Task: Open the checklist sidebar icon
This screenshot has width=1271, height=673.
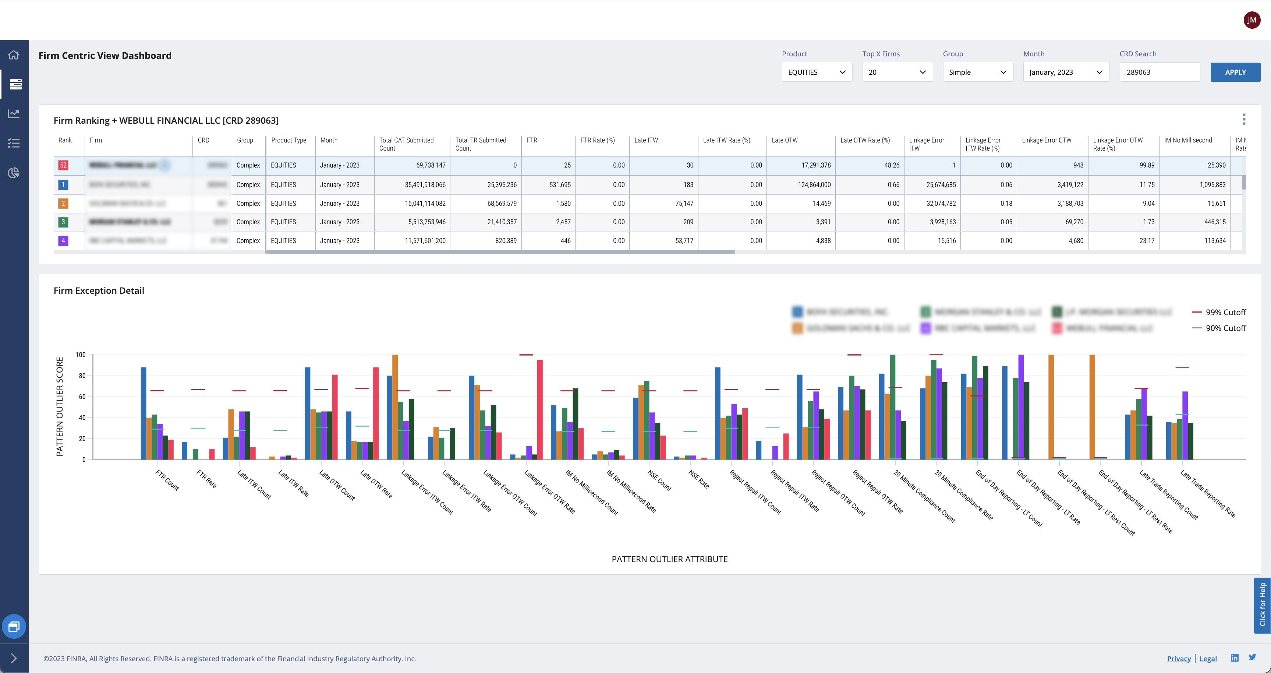Action: (14, 143)
